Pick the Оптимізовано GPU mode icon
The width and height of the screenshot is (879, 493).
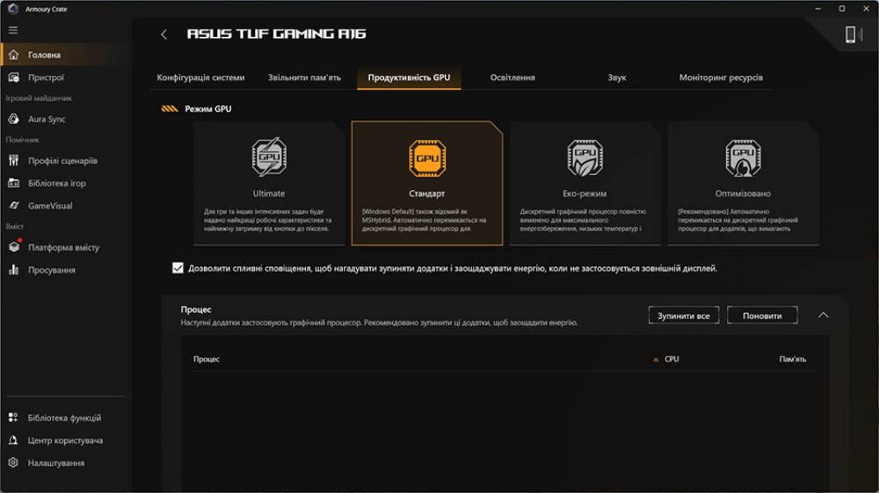743,158
